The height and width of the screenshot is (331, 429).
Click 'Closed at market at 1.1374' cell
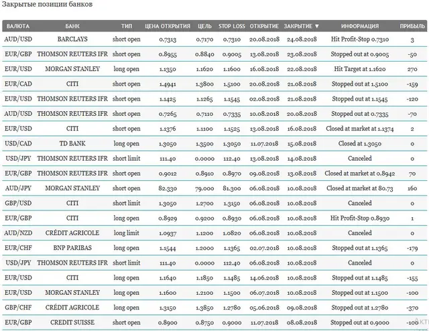[x=360, y=129]
